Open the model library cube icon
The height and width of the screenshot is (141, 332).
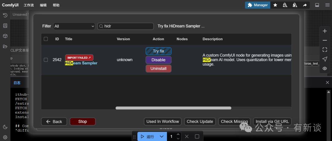5,36
